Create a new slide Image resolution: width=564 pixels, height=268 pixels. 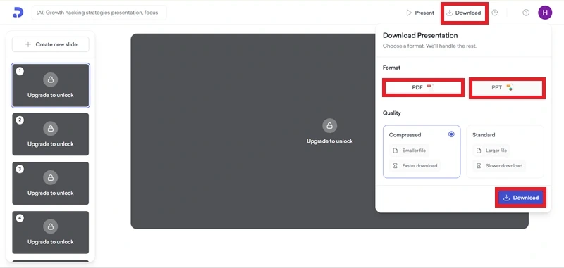pyautogui.click(x=51, y=44)
